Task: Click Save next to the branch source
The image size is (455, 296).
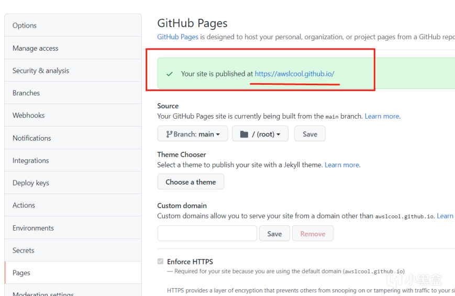Action: (309, 134)
